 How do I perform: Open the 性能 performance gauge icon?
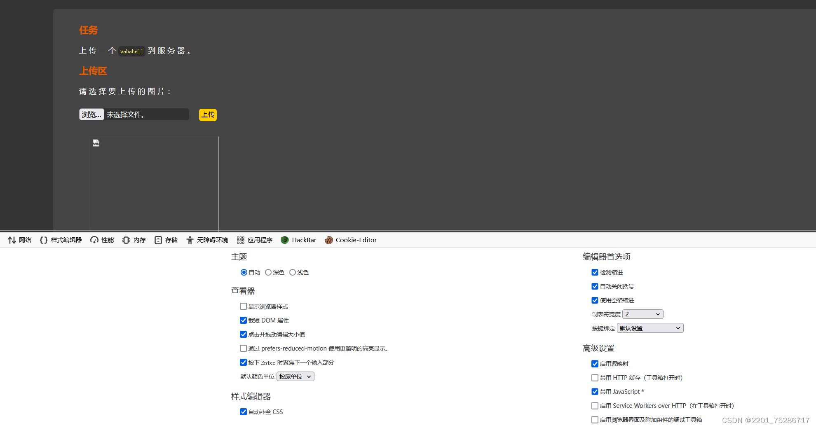[94, 240]
